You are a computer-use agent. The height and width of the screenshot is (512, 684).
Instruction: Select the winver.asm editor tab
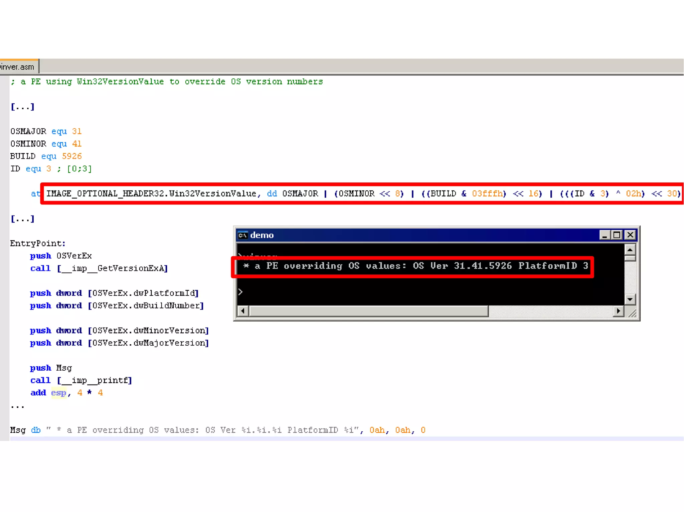tap(18, 67)
